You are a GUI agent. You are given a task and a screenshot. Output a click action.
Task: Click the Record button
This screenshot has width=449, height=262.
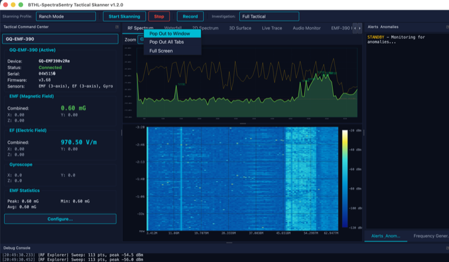click(x=190, y=17)
